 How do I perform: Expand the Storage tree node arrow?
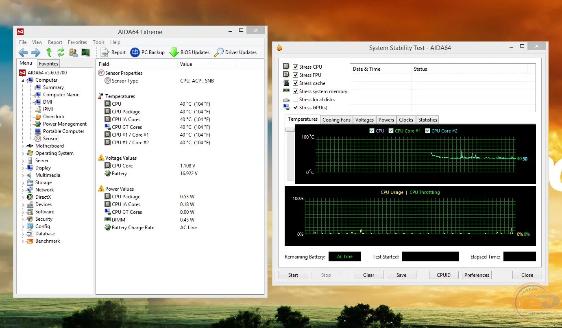coord(23,183)
